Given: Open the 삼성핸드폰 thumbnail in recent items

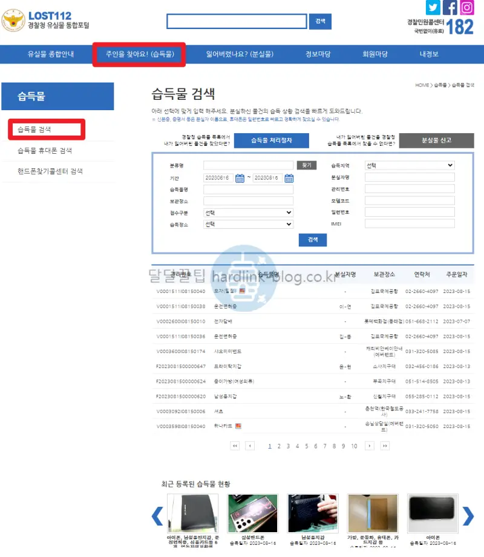Looking at the screenshot, I should tap(252, 514).
